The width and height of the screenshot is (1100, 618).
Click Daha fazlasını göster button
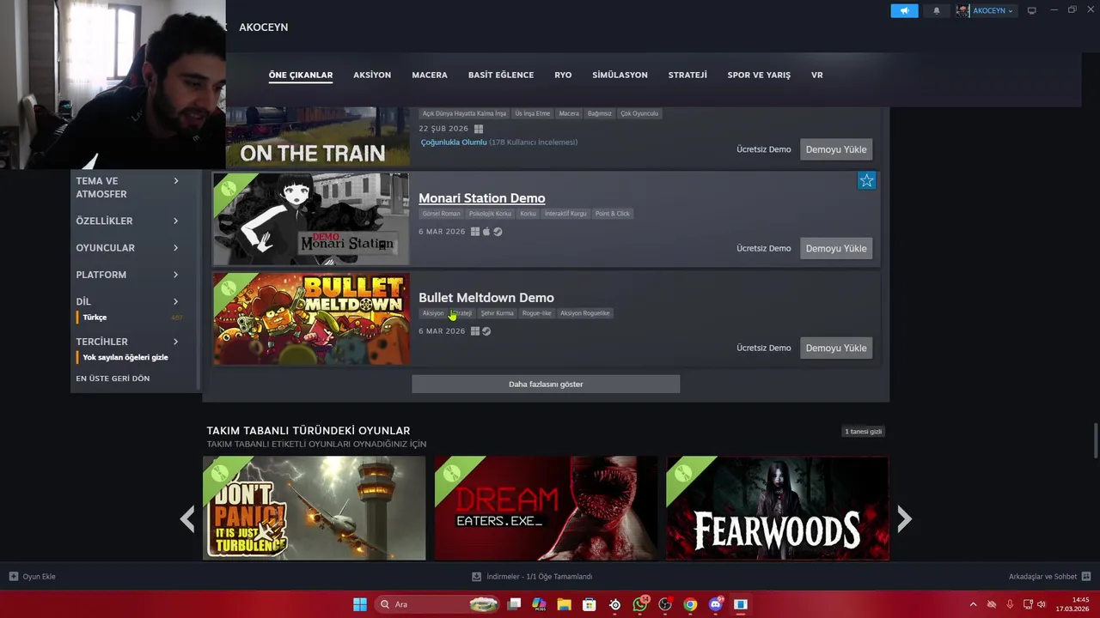546,384
